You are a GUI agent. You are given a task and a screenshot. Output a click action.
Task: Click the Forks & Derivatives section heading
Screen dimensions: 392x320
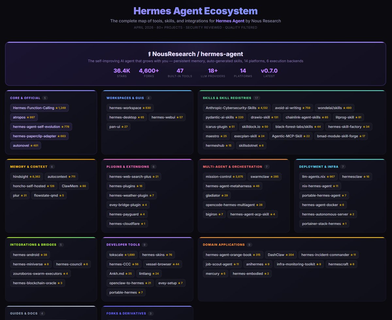tap(126, 313)
